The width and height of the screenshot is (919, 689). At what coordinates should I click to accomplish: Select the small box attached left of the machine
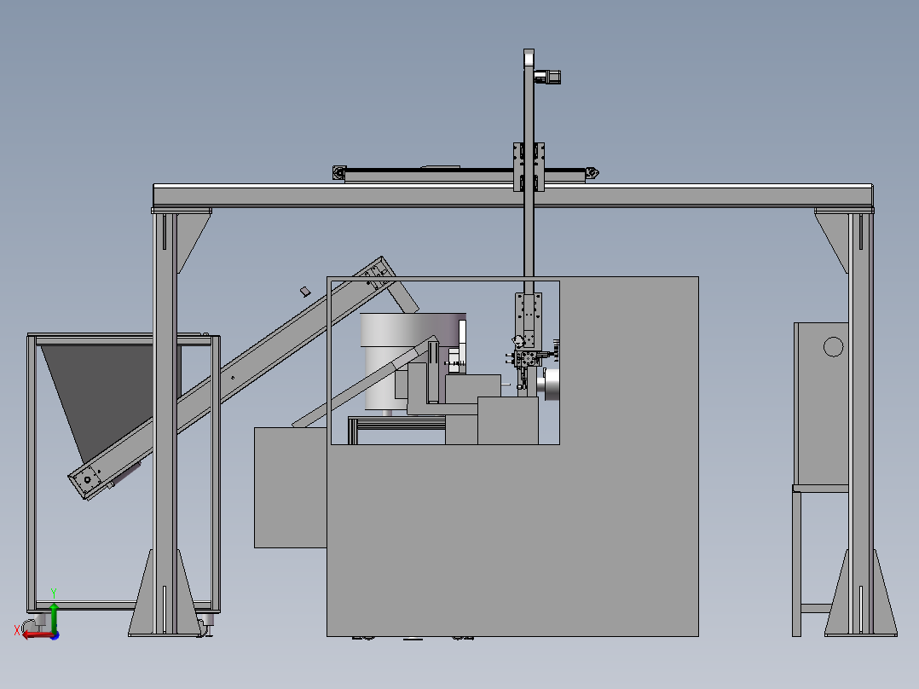(x=290, y=487)
